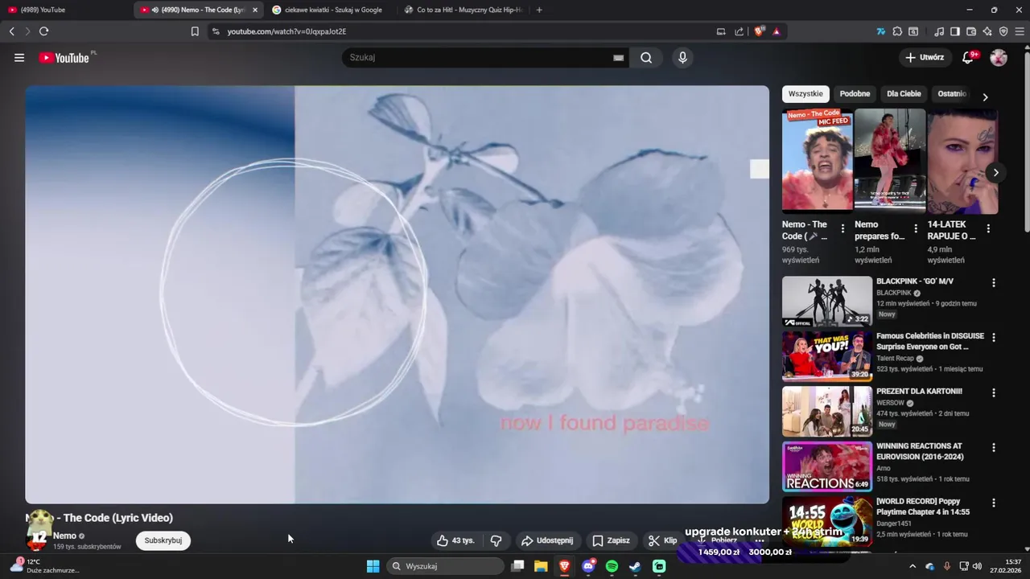Open options for Poppy Playtime WORLD RECORD
1030x579 pixels.
point(994,503)
